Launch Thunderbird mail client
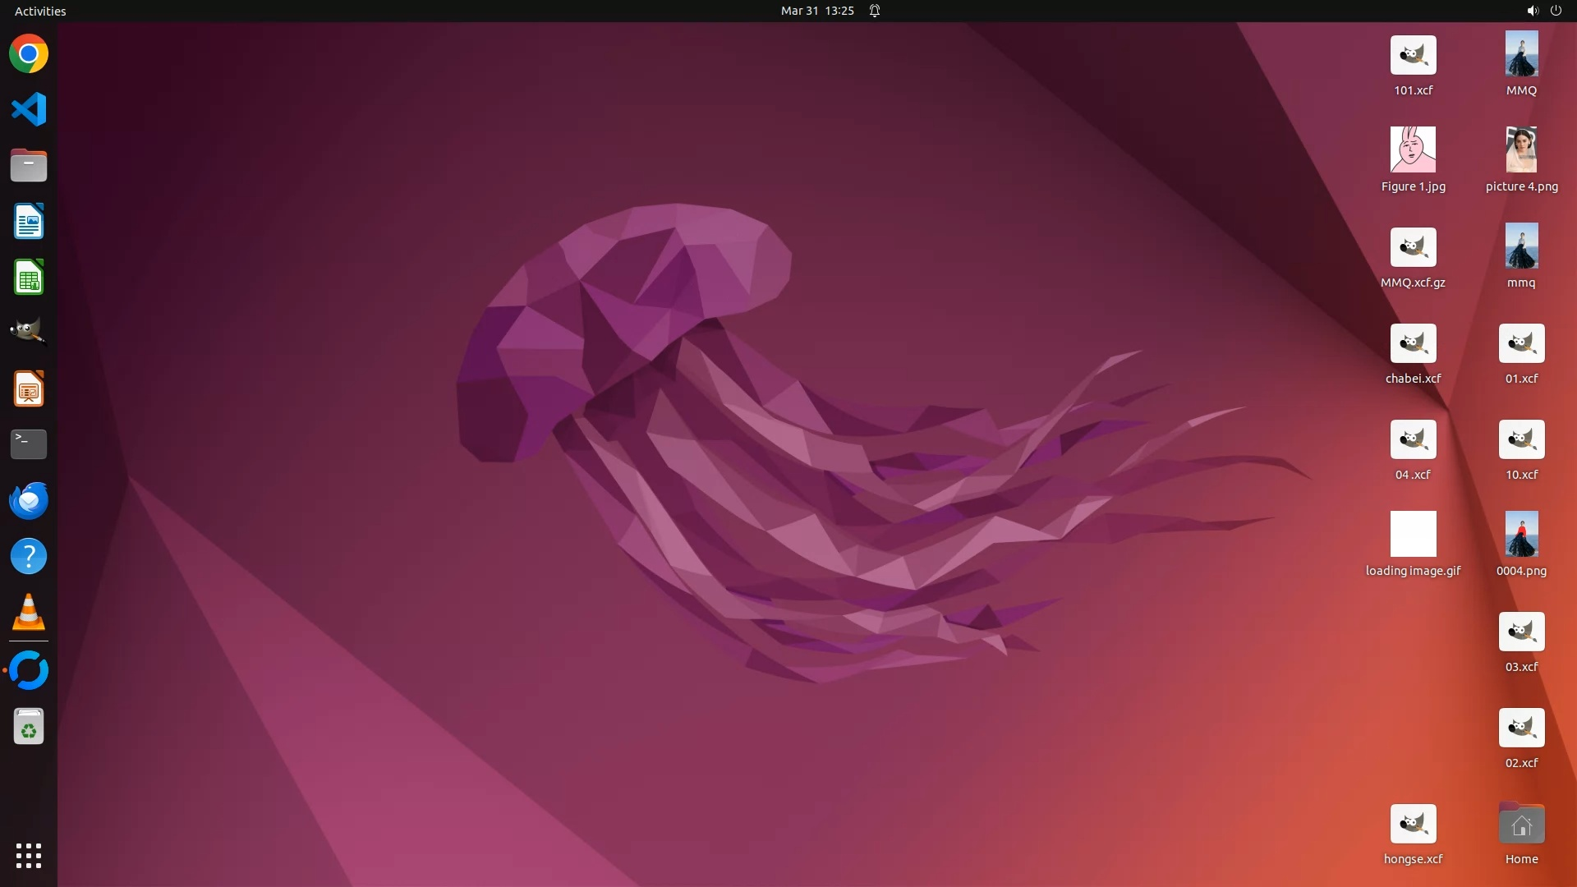The height and width of the screenshot is (887, 1577). point(29,500)
